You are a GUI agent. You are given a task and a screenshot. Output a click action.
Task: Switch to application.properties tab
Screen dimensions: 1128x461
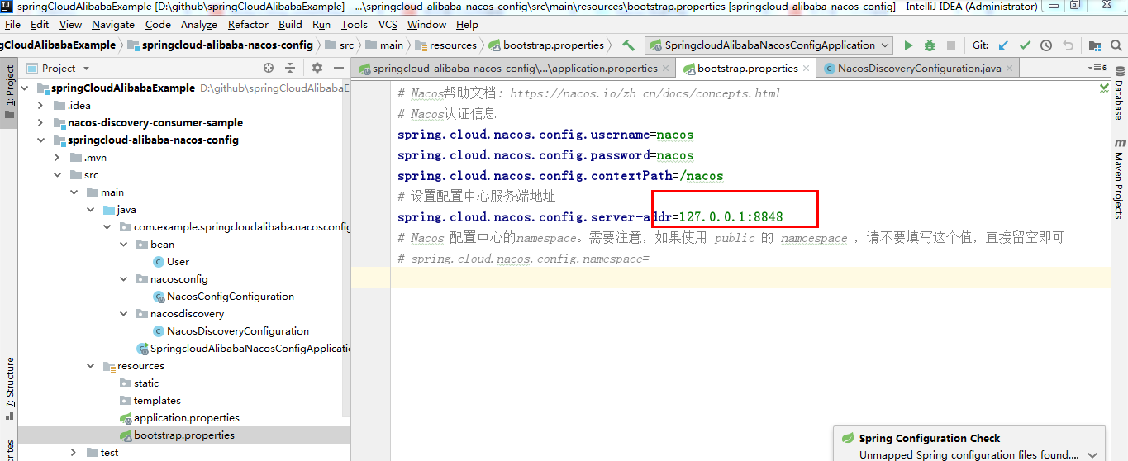click(x=512, y=69)
